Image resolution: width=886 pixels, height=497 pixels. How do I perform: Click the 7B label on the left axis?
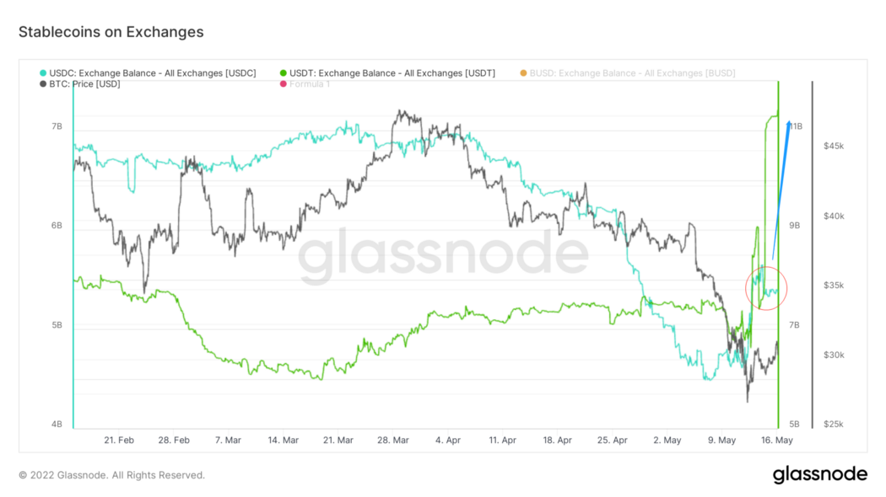click(x=57, y=126)
